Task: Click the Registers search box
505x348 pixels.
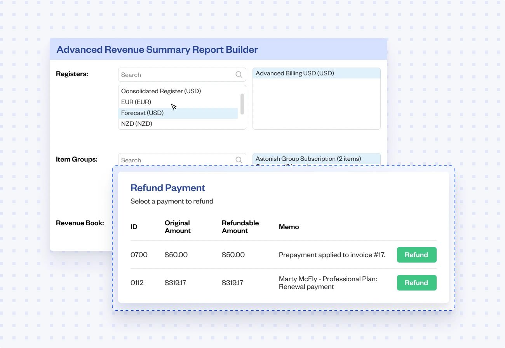Action: (175, 74)
